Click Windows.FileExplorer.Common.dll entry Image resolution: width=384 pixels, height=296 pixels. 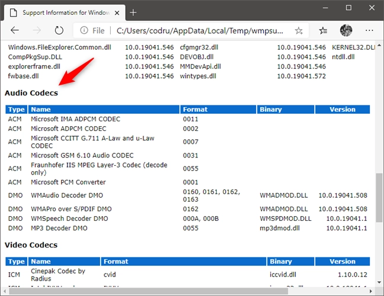(59, 47)
